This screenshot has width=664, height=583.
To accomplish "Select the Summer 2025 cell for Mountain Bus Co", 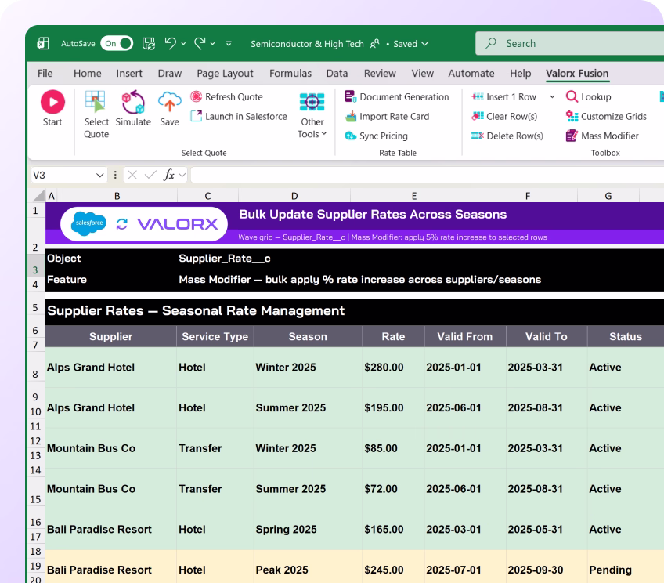I will tap(308, 489).
